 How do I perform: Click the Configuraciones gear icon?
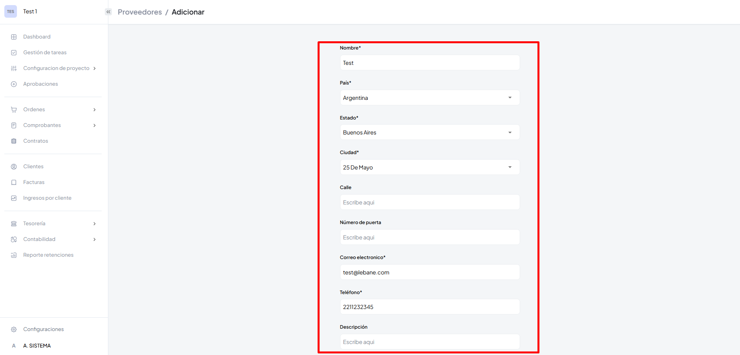pos(14,329)
